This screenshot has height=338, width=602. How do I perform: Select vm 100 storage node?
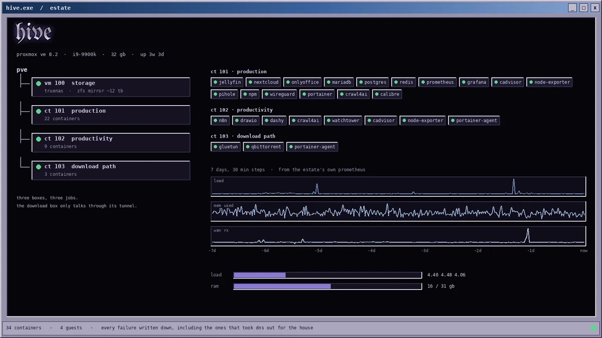(x=111, y=87)
